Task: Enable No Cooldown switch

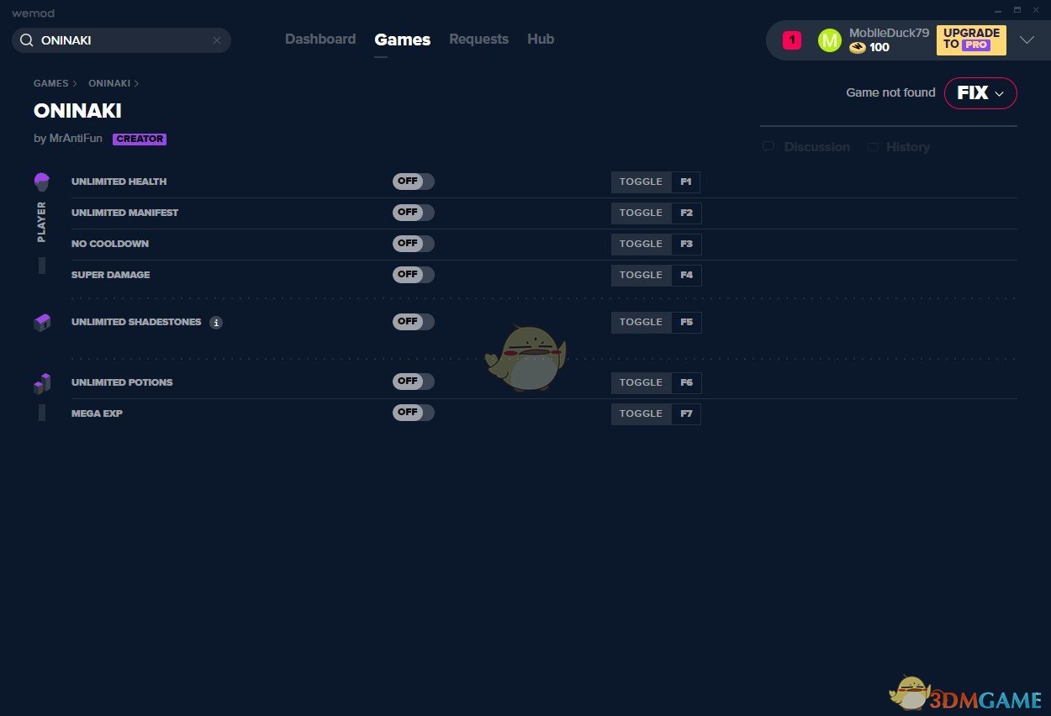Action: 414,244
